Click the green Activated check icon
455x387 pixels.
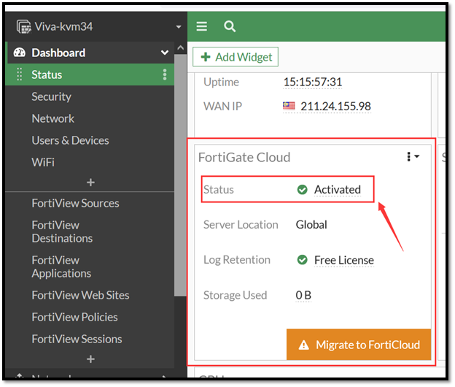pos(303,190)
